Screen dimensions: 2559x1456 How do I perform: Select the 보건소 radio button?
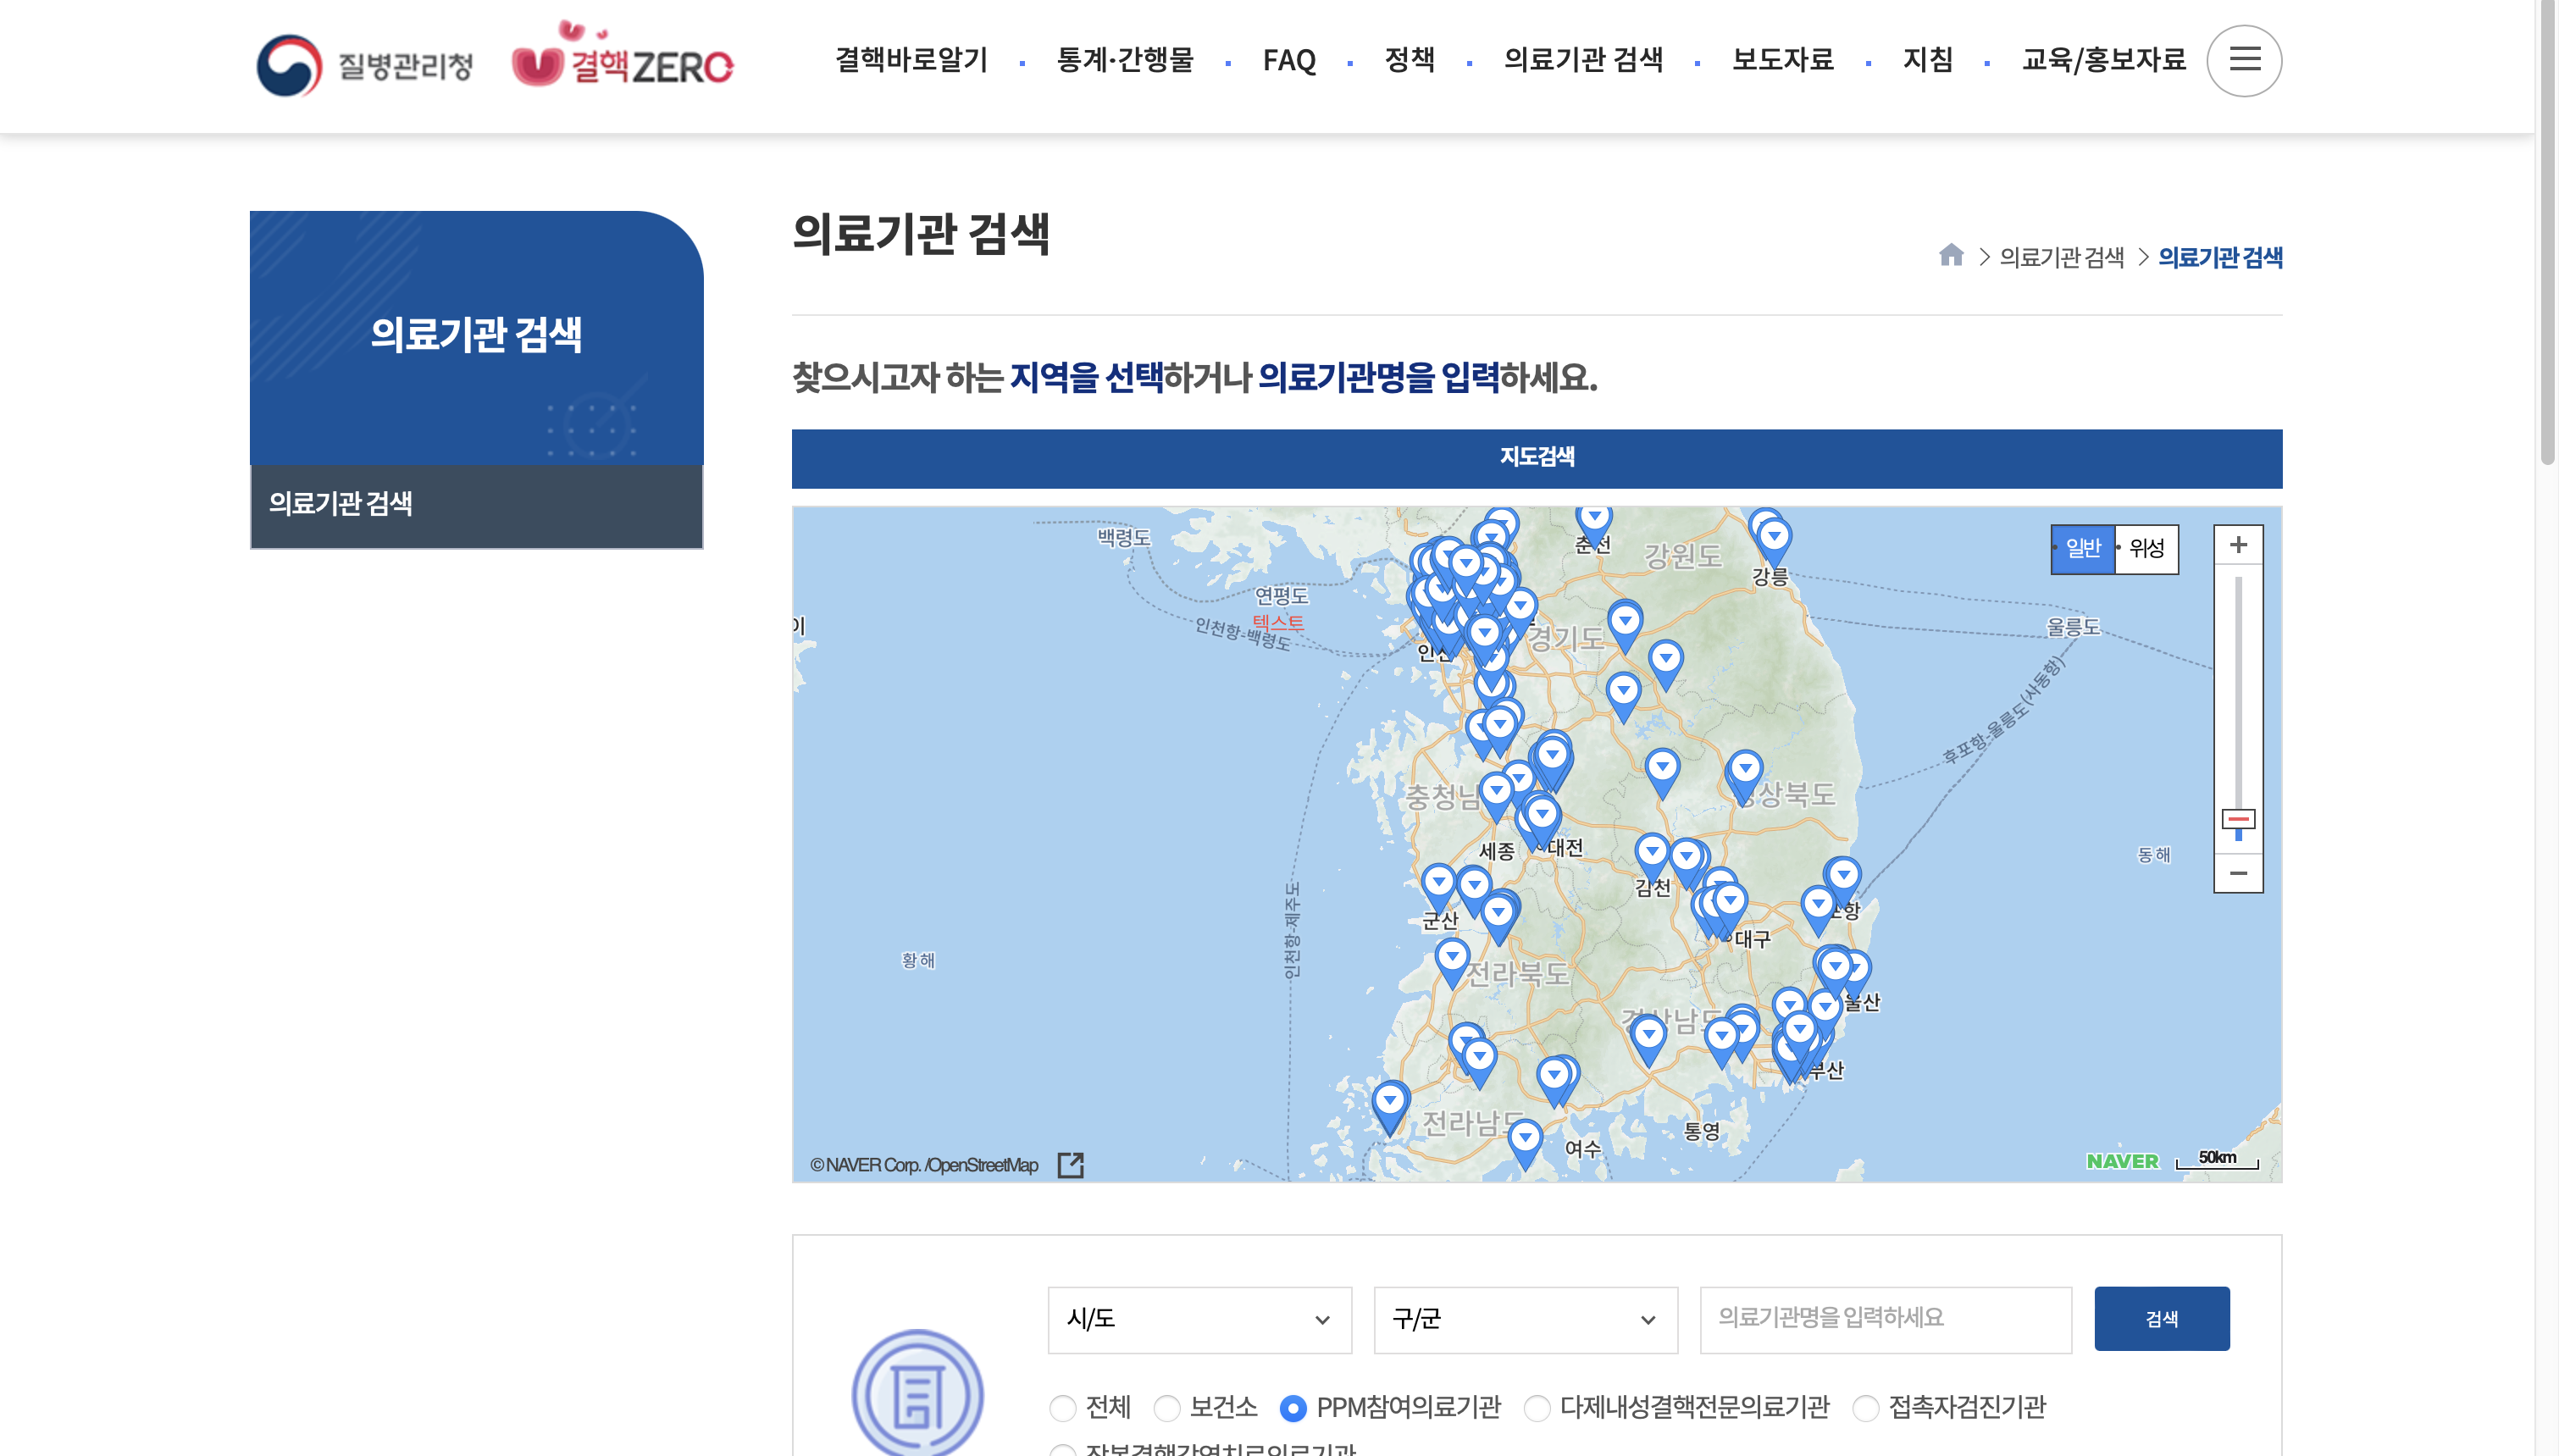1166,1408
